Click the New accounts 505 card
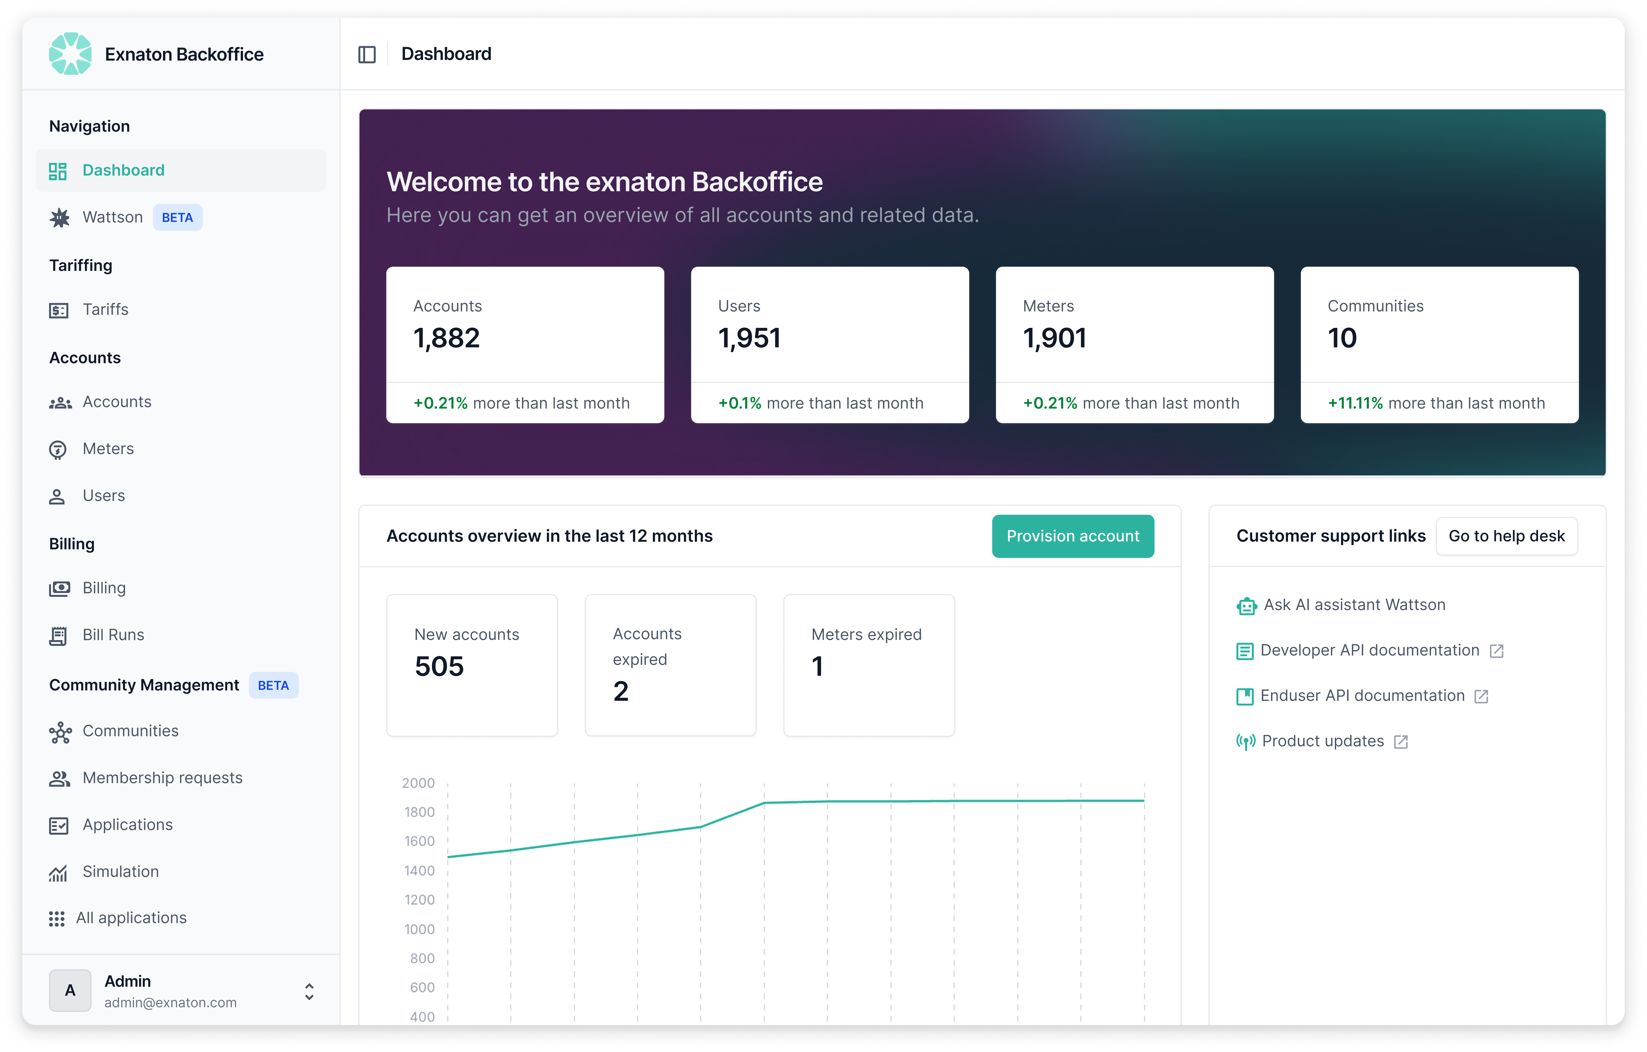Image resolution: width=1647 pixels, height=1052 pixels. [x=472, y=665]
